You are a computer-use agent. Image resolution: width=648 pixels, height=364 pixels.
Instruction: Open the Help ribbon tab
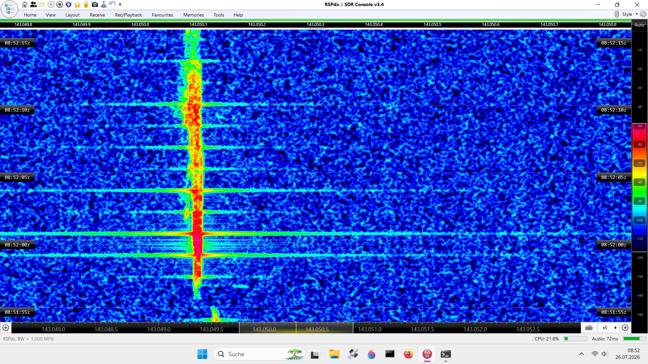coord(238,15)
